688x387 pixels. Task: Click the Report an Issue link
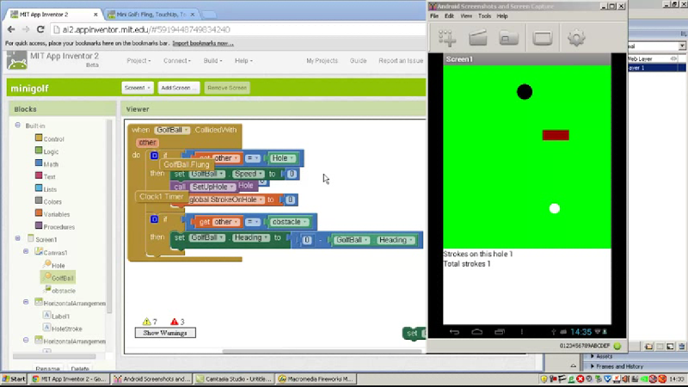[x=401, y=60]
